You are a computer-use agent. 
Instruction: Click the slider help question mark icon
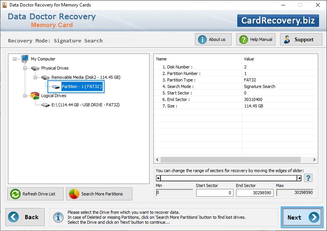308,178
